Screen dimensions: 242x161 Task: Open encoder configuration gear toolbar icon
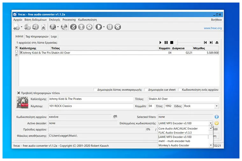pos(89,27)
